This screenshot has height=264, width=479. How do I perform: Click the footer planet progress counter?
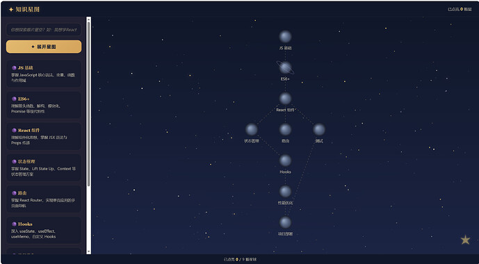[x=240, y=259]
